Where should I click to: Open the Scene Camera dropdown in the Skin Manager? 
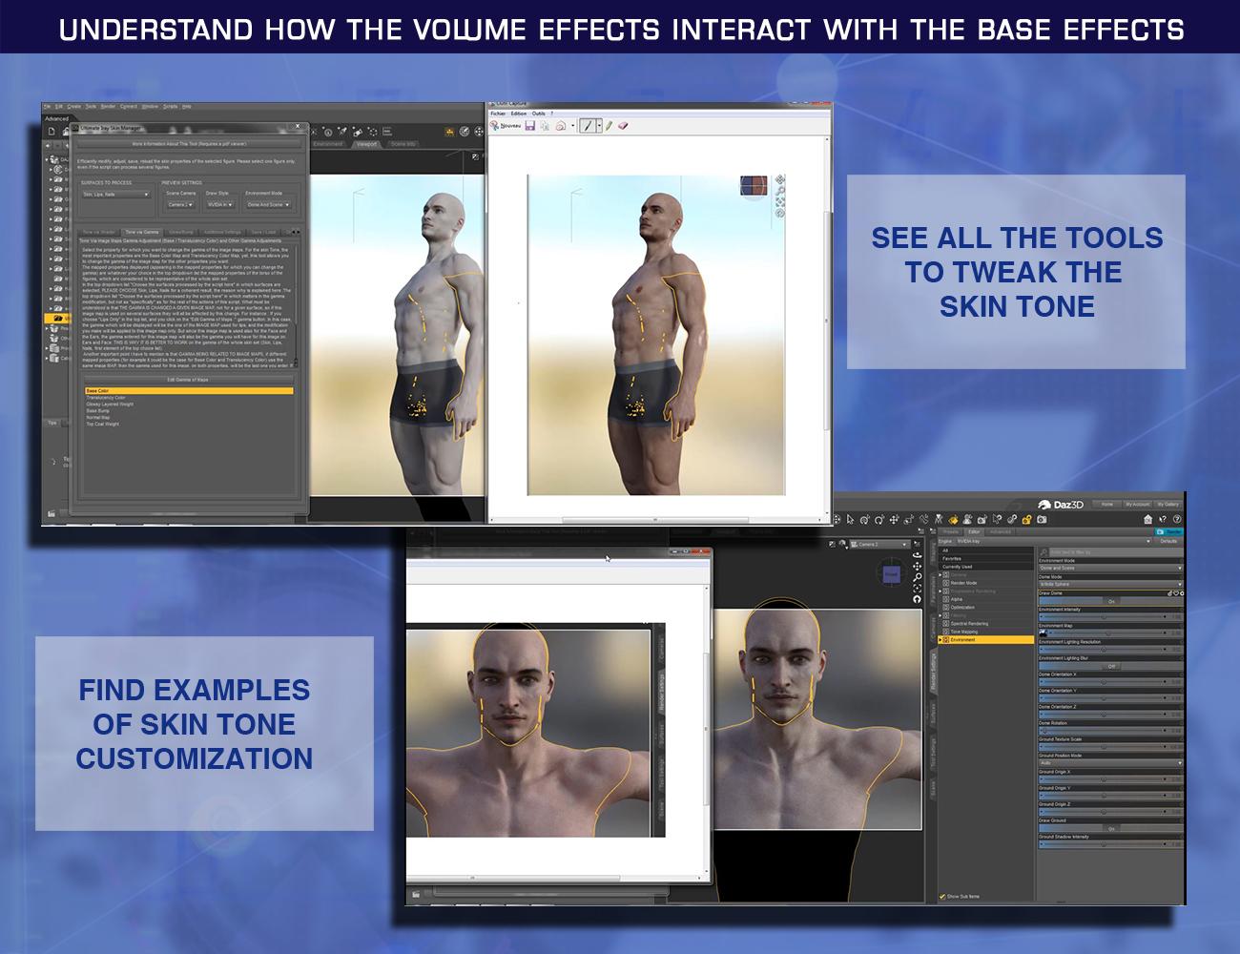(x=180, y=204)
